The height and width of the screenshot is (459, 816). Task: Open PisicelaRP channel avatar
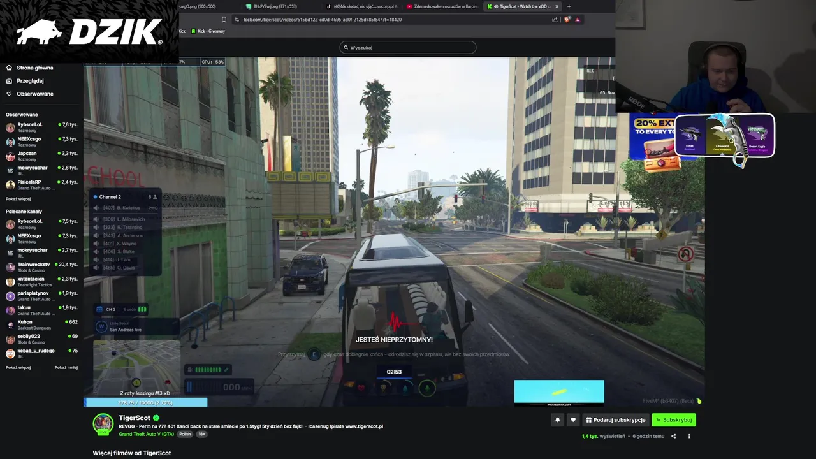point(10,185)
